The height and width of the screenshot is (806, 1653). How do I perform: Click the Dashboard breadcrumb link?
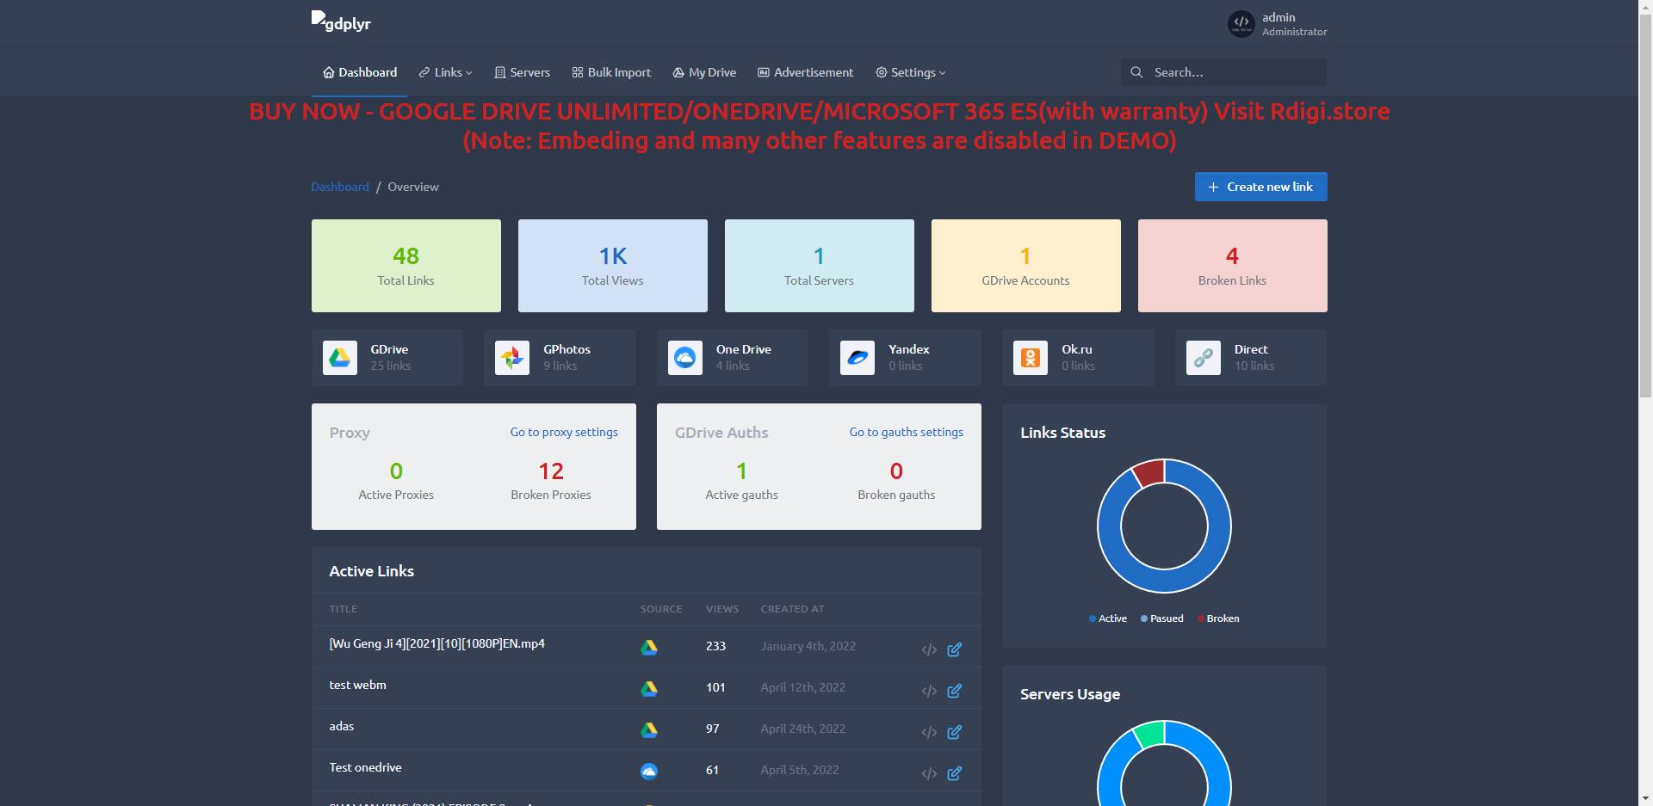pyautogui.click(x=340, y=187)
